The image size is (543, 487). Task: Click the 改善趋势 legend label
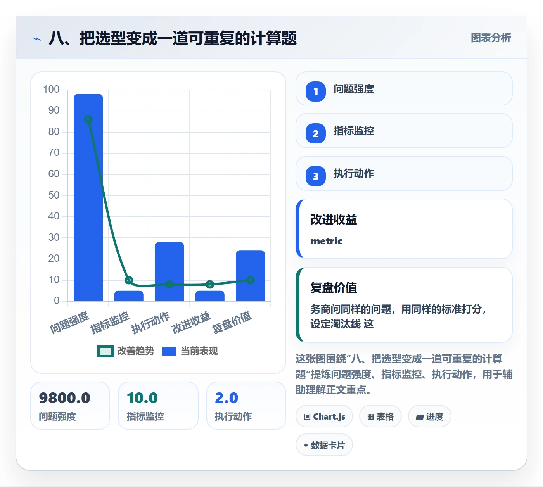point(136,351)
